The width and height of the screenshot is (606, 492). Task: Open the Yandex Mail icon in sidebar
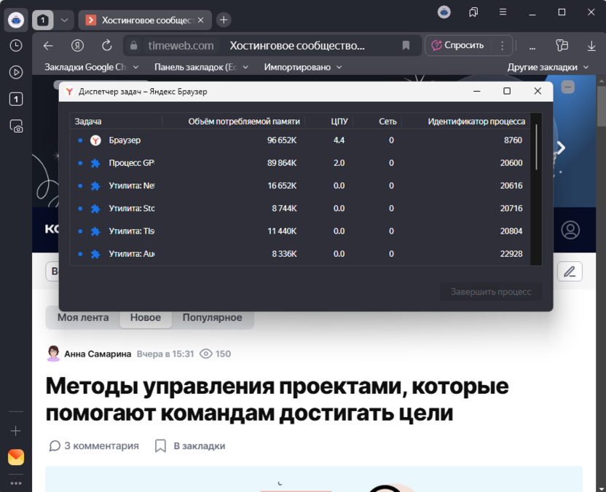click(16, 457)
